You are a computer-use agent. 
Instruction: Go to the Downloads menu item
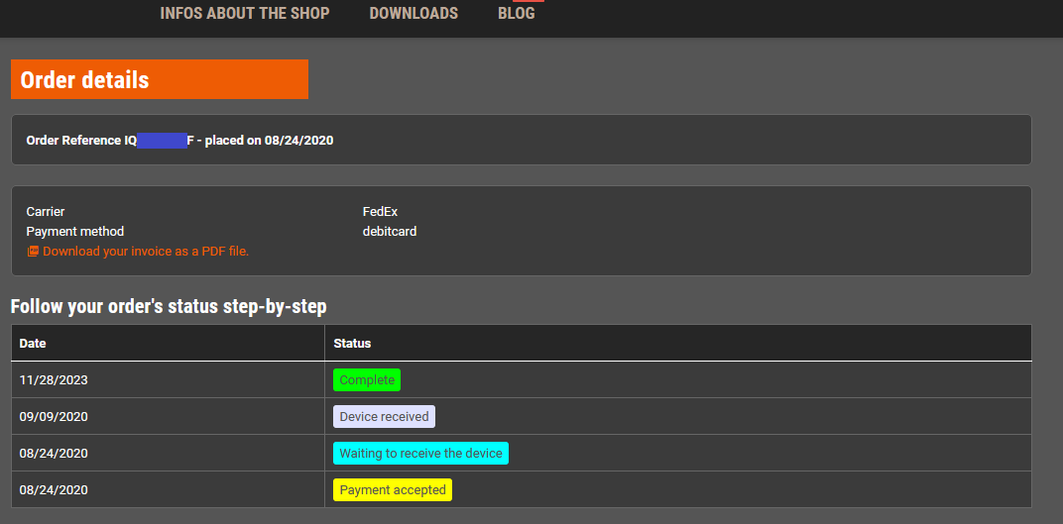[413, 14]
